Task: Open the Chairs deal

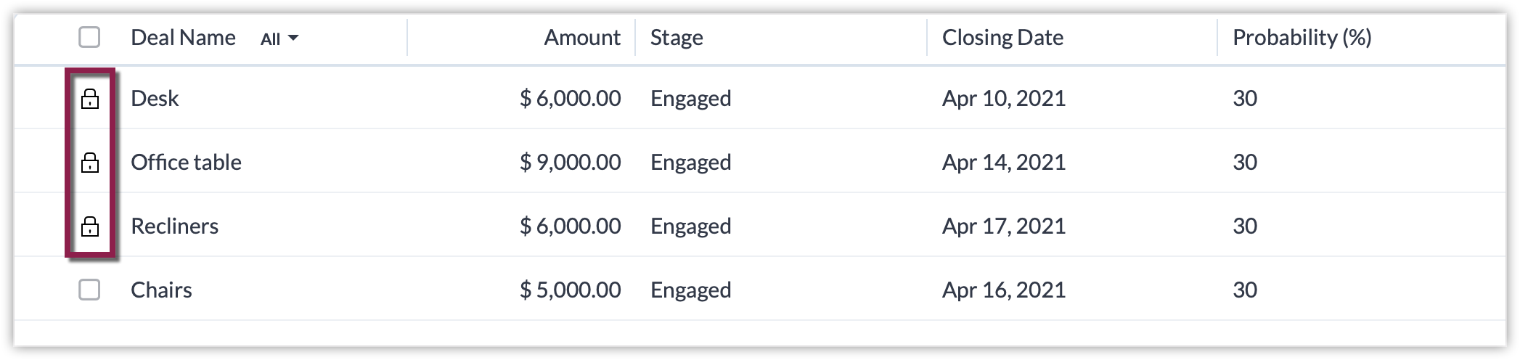Action: click(161, 290)
